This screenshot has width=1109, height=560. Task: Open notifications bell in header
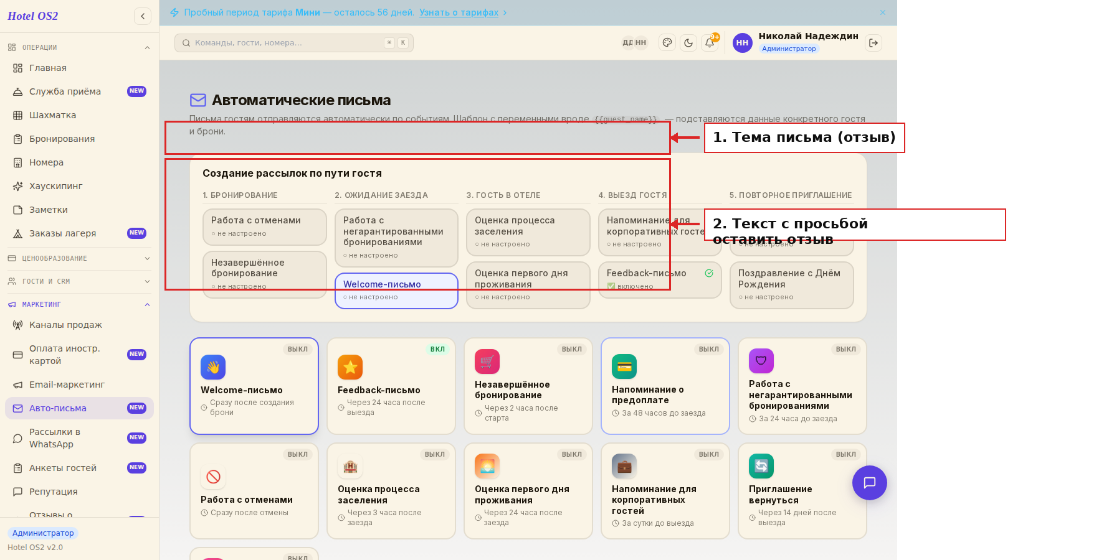tap(710, 43)
